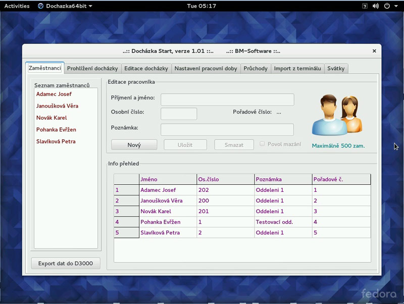Go to Nastavení pracovní doby tab
404x304 pixels.
pos(206,68)
